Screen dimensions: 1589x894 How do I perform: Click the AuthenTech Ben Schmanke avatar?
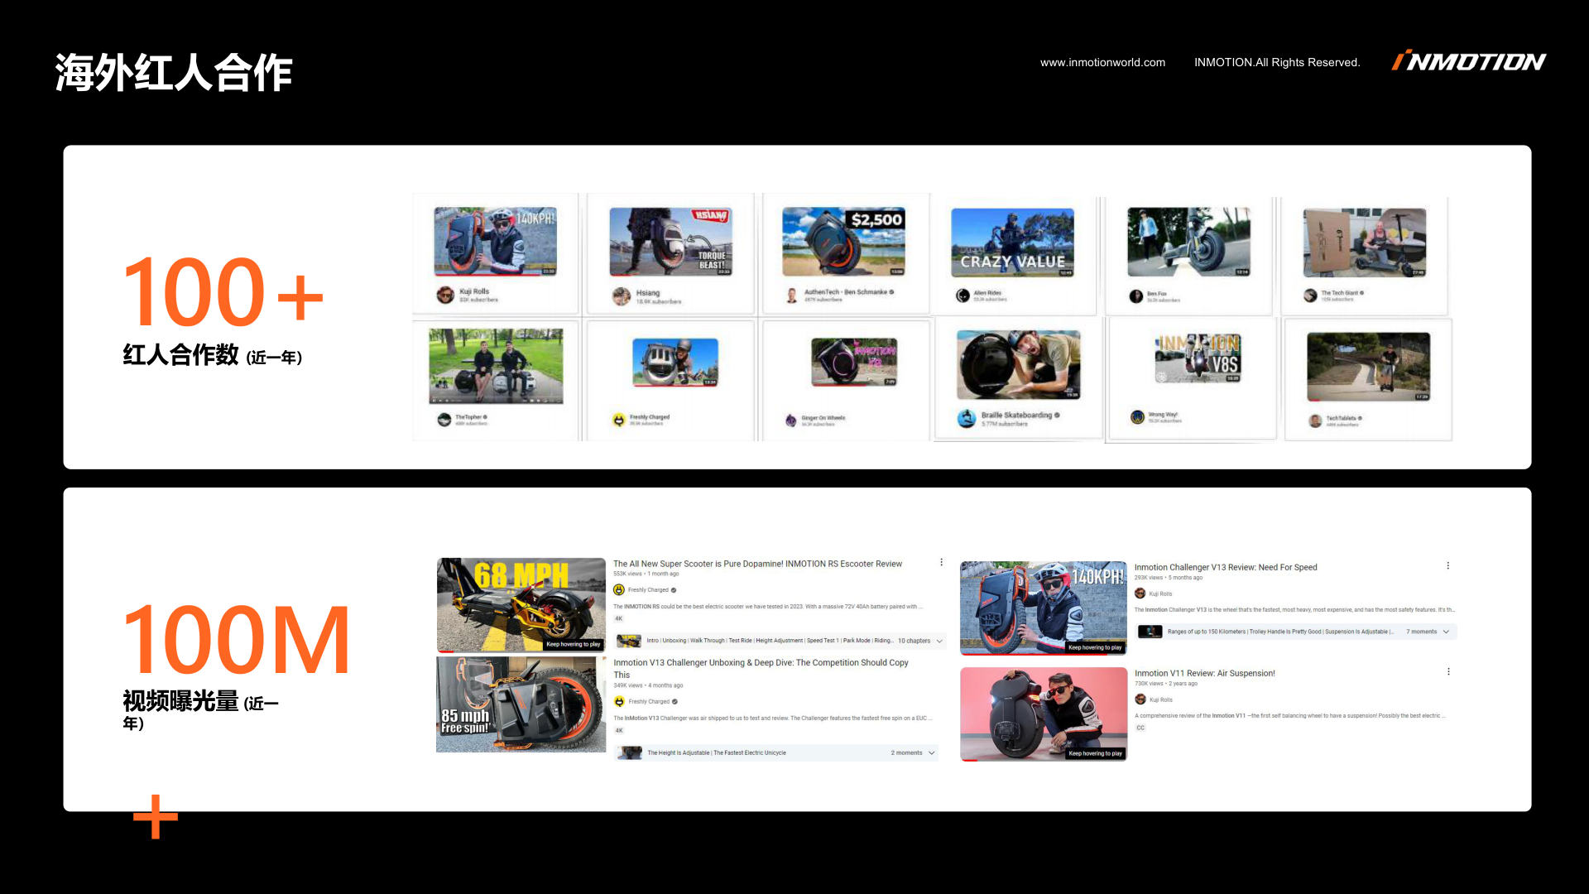click(x=792, y=296)
